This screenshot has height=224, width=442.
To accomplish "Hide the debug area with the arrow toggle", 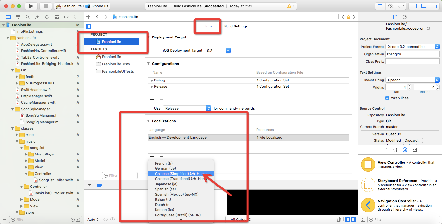I will (90, 185).
